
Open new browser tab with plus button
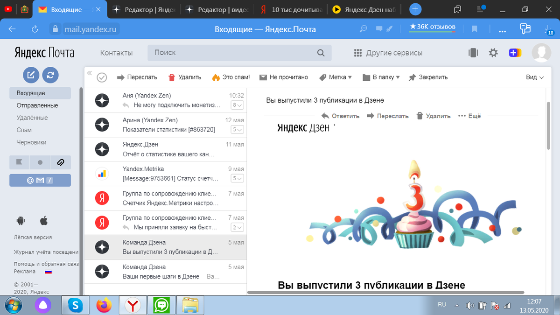[414, 9]
